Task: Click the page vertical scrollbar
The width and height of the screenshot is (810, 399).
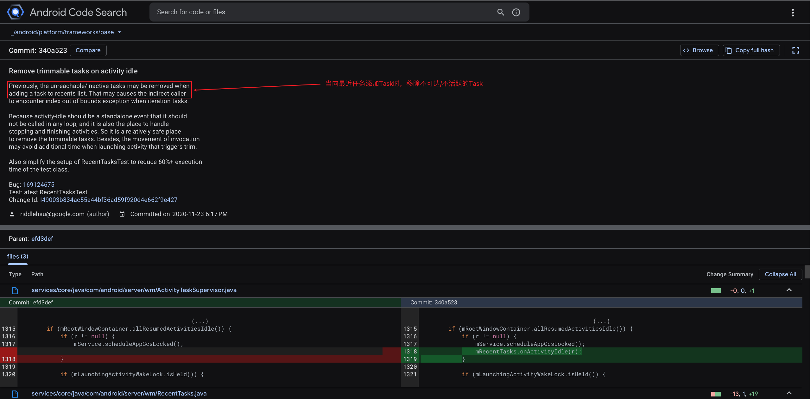Action: coord(807,271)
